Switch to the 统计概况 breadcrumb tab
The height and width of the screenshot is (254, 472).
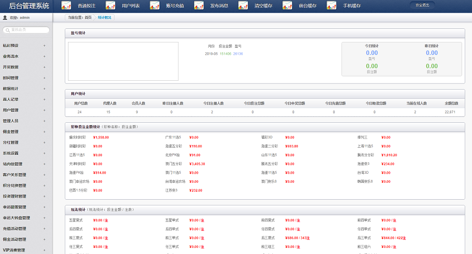[105, 17]
